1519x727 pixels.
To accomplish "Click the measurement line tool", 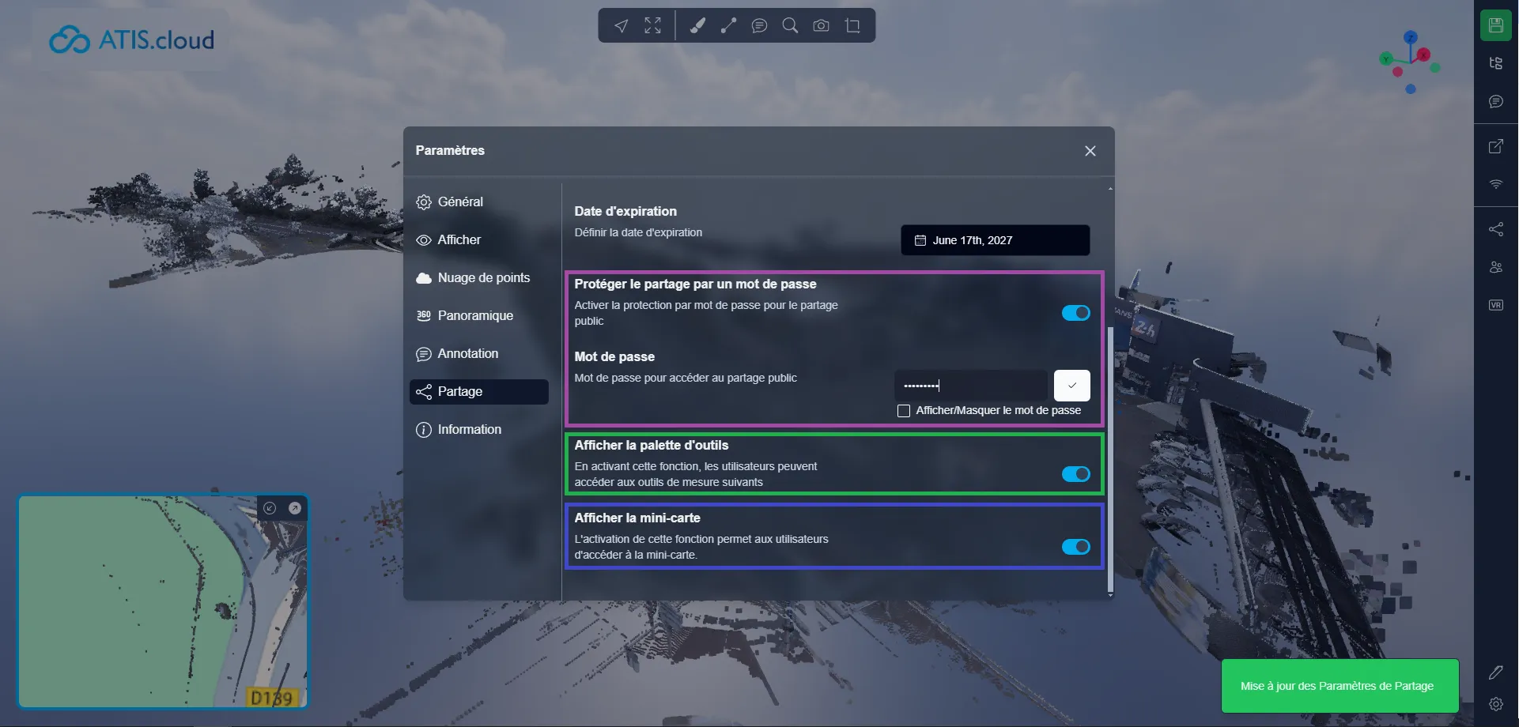I will point(728,26).
